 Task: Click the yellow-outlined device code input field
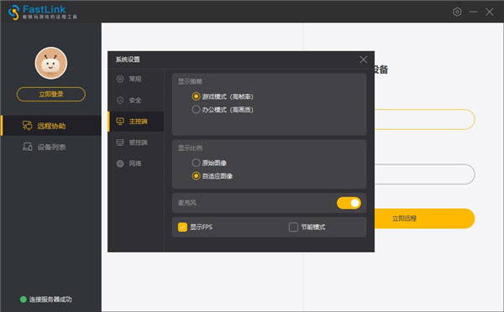(424, 119)
